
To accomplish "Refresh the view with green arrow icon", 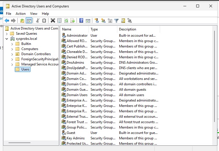I will click(x=66, y=21).
